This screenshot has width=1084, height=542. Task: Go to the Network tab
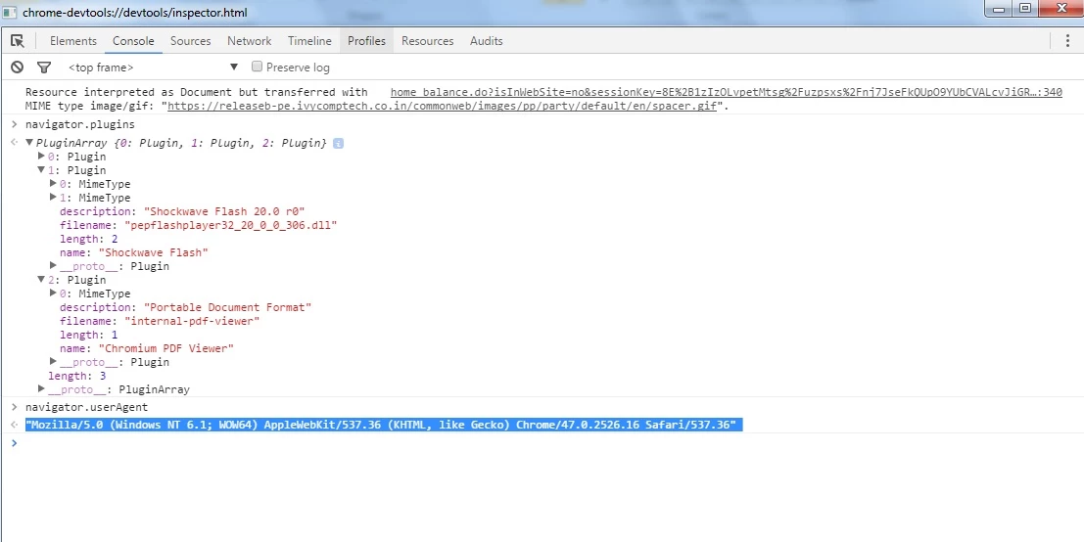click(x=249, y=41)
